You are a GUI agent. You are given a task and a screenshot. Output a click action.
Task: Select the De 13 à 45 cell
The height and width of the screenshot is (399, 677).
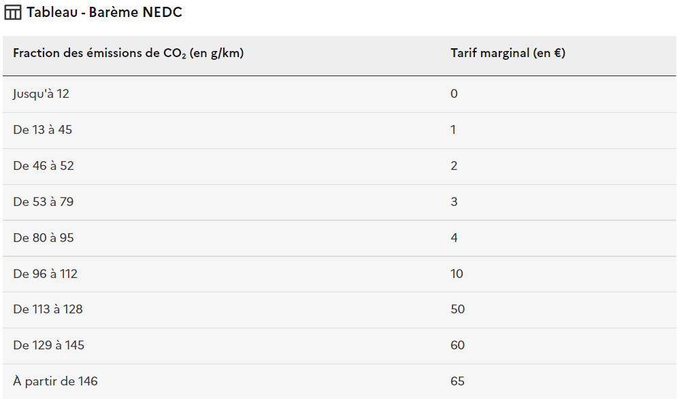(x=42, y=130)
